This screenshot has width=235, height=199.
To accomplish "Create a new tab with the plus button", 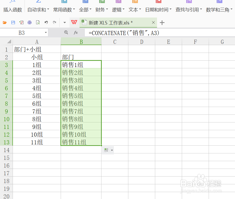I will pyautogui.click(x=162, y=23).
